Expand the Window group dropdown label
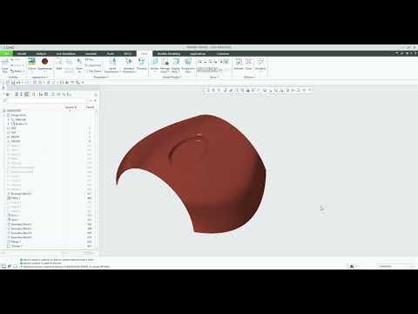Viewport: 418px width, 314px height. pyautogui.click(x=249, y=77)
